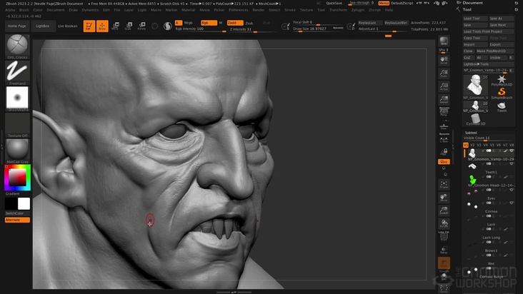Activate the Draw mode button
523x294 pixels.
tap(102, 26)
